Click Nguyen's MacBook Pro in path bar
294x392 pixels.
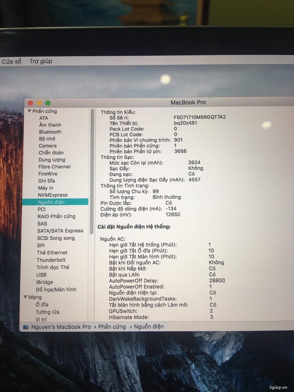click(61, 327)
